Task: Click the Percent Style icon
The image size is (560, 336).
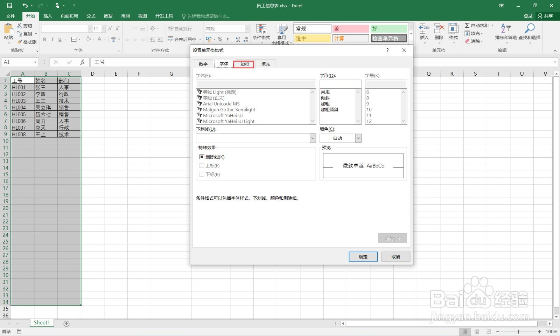Action: pyautogui.click(x=220, y=39)
